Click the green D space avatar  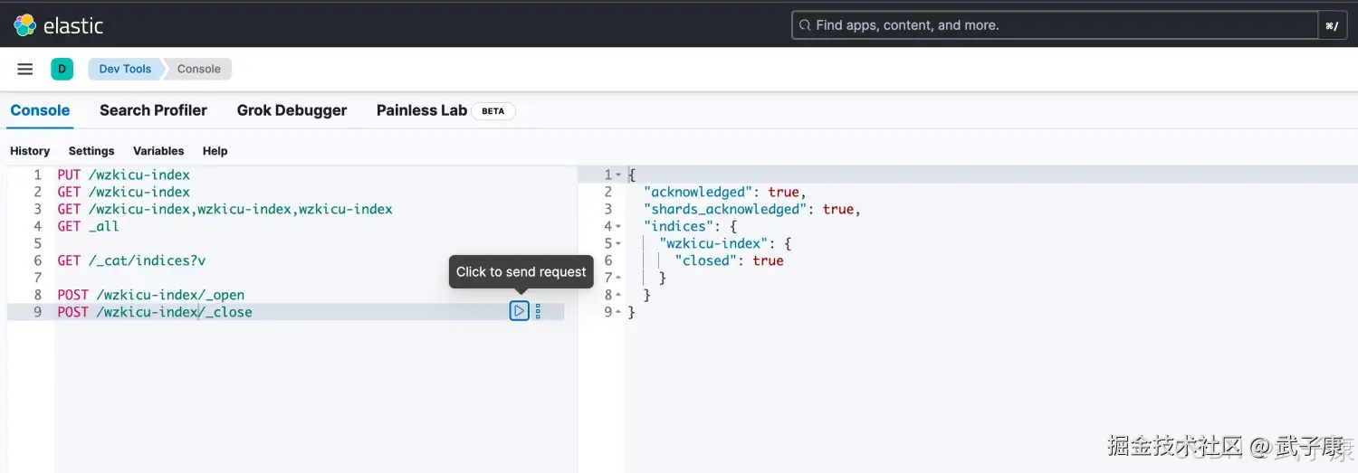[x=62, y=69]
